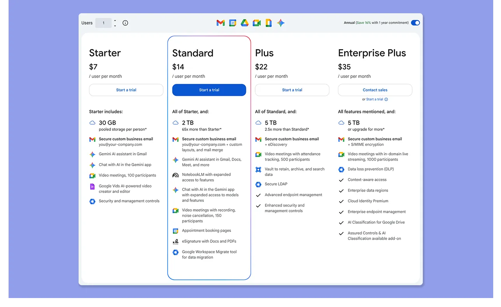Click Contact sales under Enterprise Plus
Image resolution: width=501 pixels, height=307 pixels.
[x=375, y=90]
